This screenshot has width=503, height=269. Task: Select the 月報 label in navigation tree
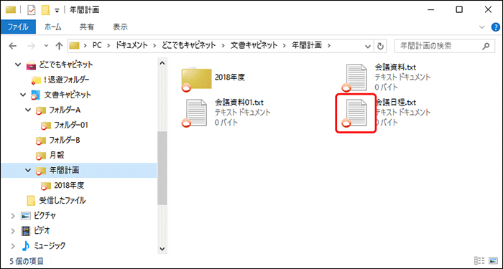point(57,156)
